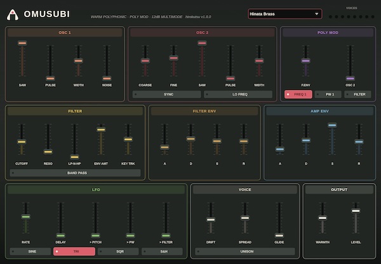Click the POLY MOD section header
Screen dimensions: 381x264
[x=328, y=32]
